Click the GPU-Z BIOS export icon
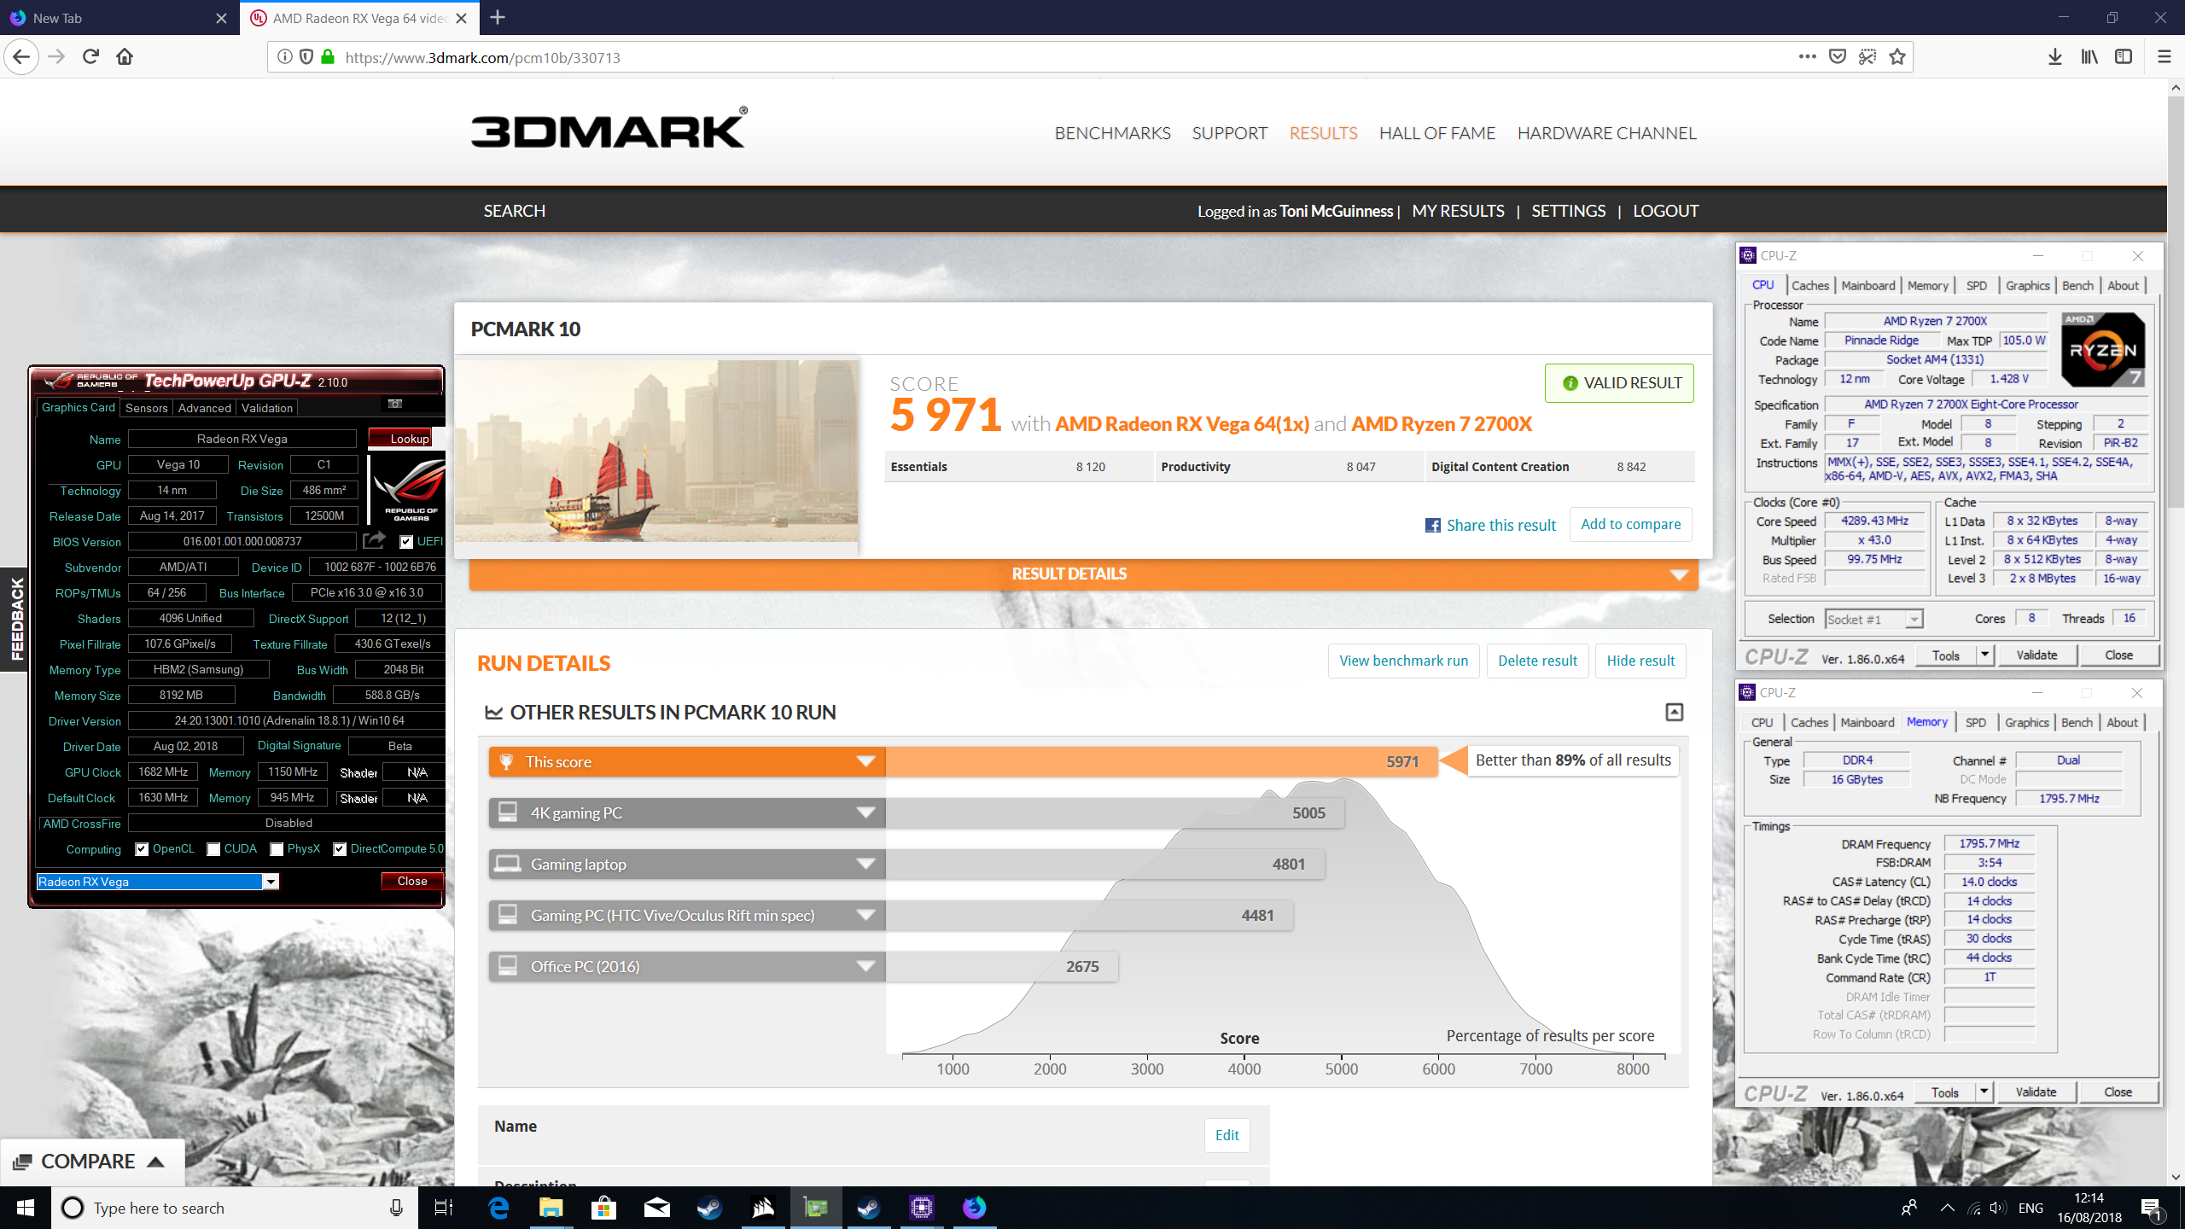This screenshot has width=2185, height=1229. click(x=374, y=540)
